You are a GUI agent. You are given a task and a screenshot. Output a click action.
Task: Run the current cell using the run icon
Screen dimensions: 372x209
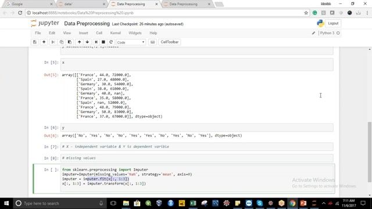tap(96, 42)
